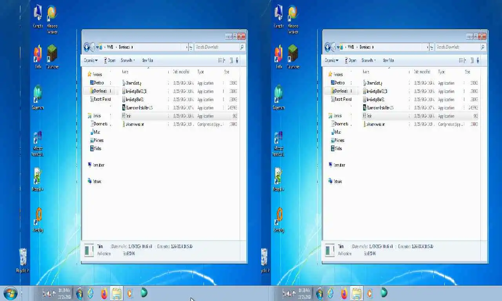This screenshot has width=502, height=301.
Task: Select Pictures in left Explorer navigation pane
Action: [97, 140]
